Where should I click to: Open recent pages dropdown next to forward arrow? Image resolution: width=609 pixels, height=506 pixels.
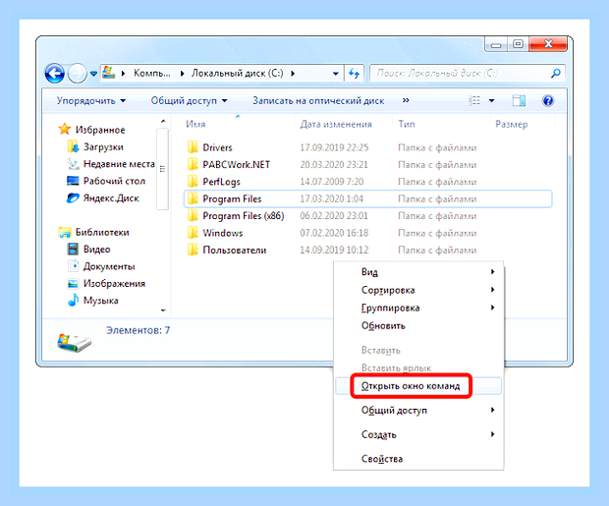[93, 74]
